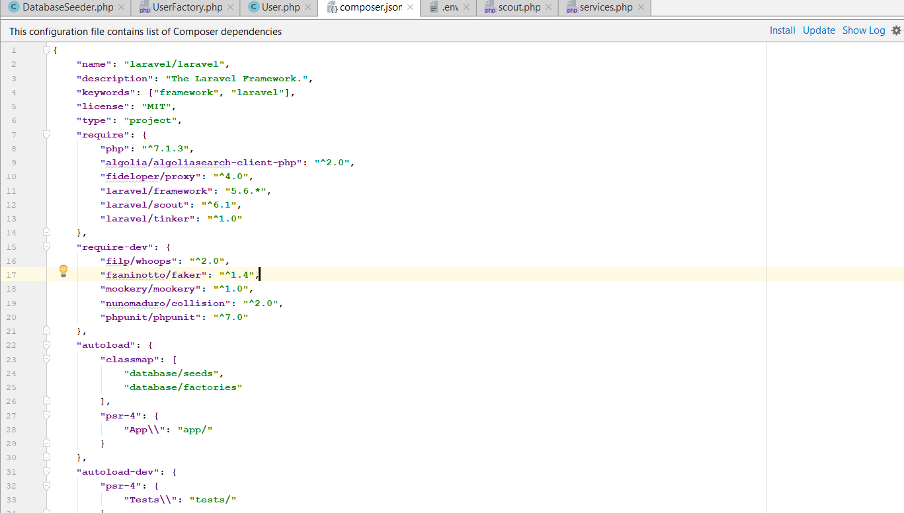
Task: Click the "Tests\\" namespace key
Action: pyautogui.click(x=151, y=500)
